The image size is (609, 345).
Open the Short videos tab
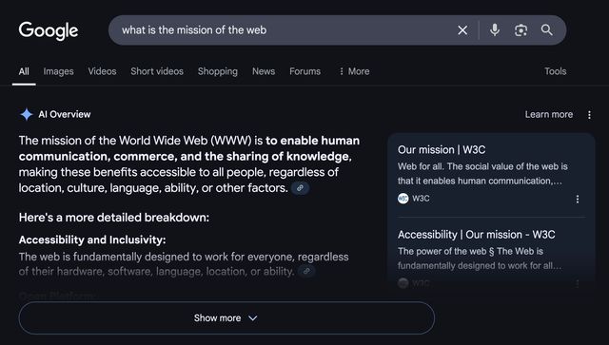pyautogui.click(x=157, y=71)
